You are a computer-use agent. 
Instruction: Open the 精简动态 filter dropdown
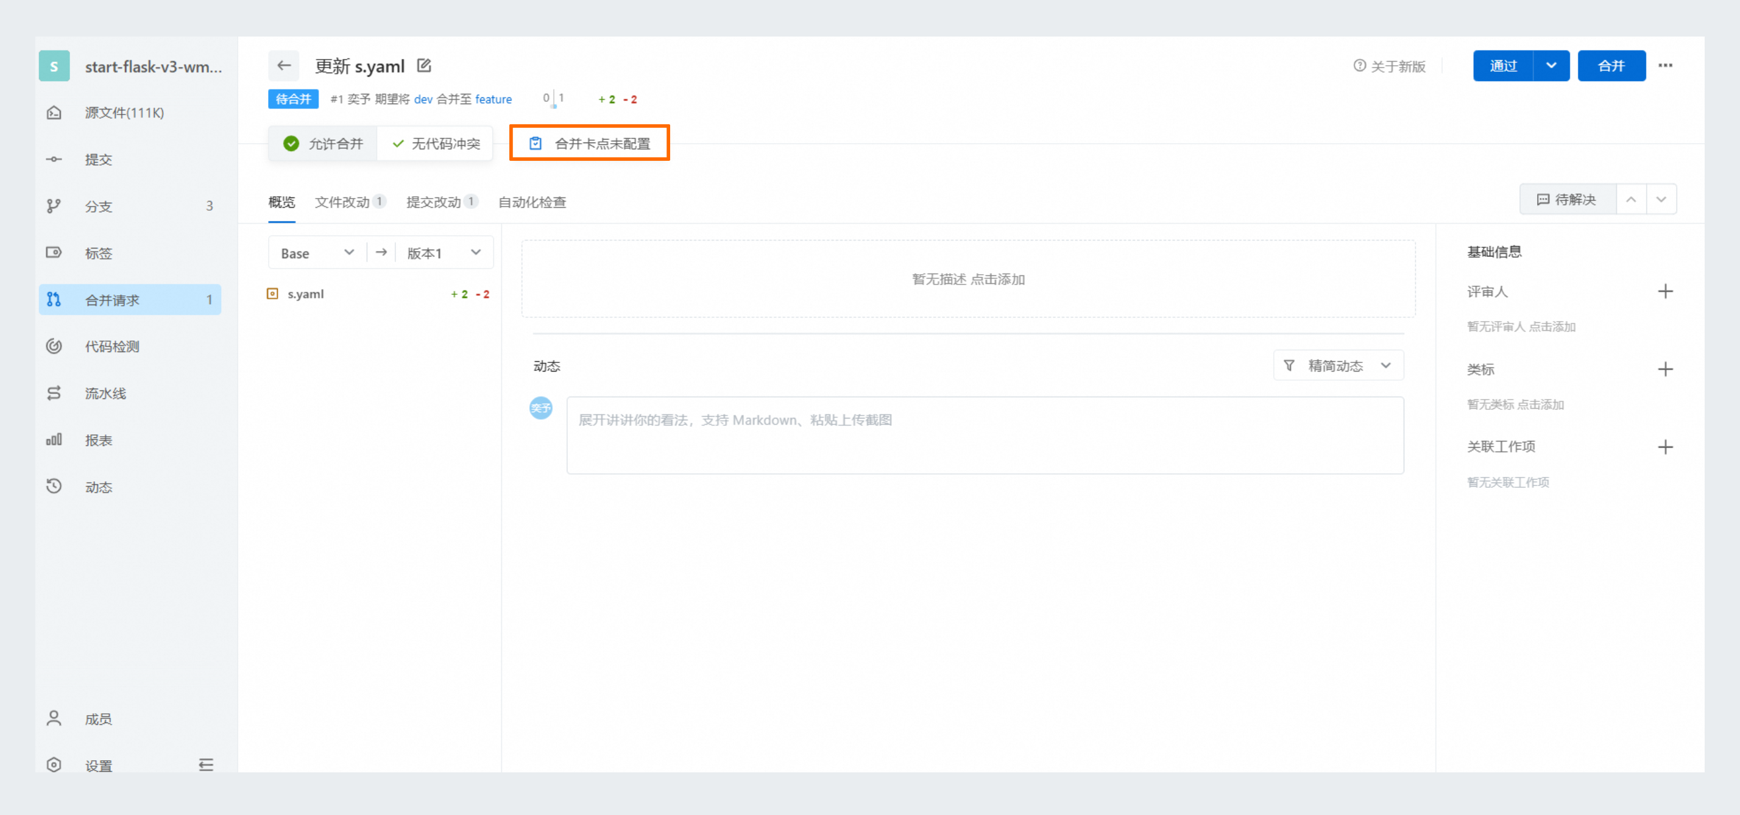point(1338,365)
